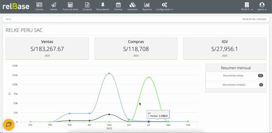This screenshot has width=272, height=133.
Task: Open the Reportes bar chart icon
Action: [x=147, y=5]
